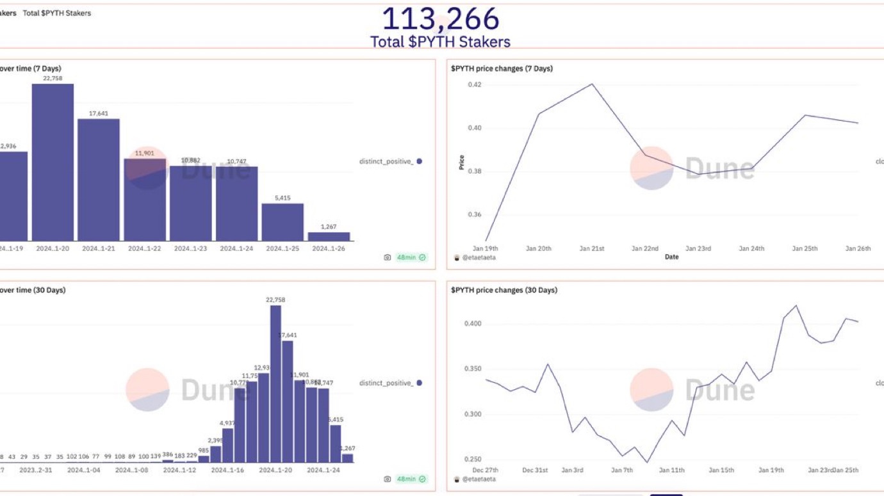Click the Jan 21st peak on the 7 Days price line

click(592, 84)
